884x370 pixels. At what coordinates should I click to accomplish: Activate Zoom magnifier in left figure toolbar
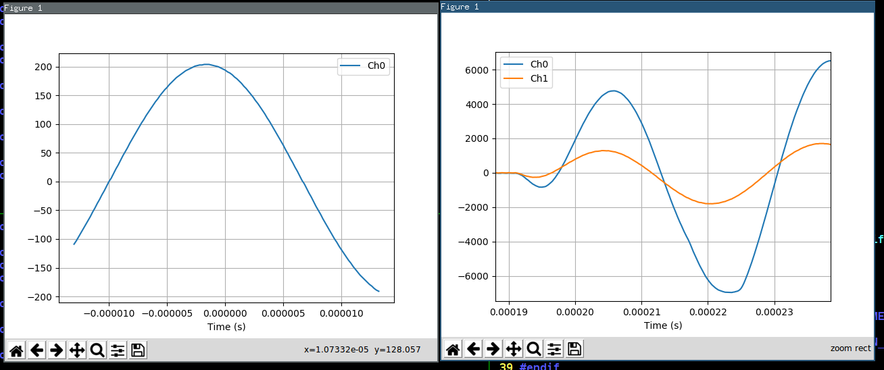(97, 350)
